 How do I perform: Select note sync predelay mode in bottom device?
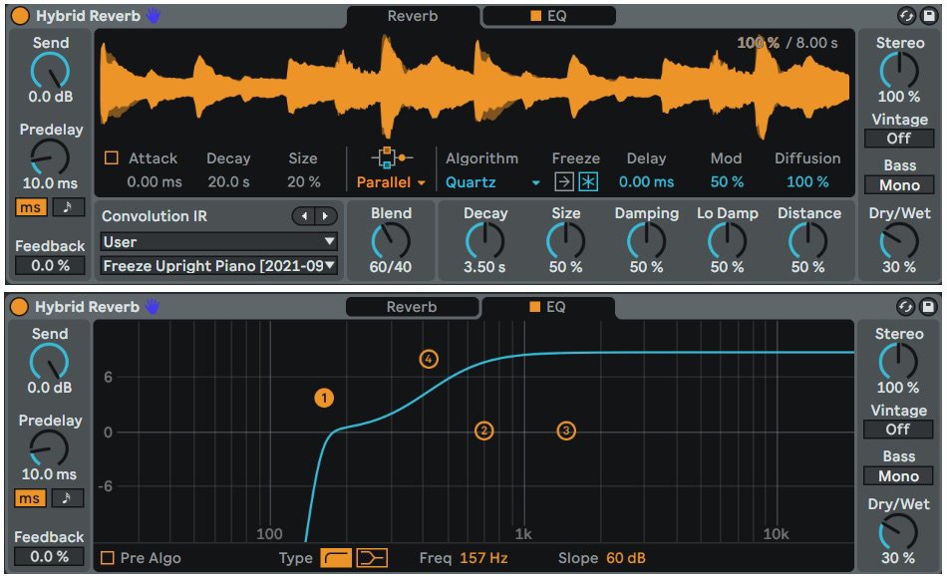(x=67, y=498)
